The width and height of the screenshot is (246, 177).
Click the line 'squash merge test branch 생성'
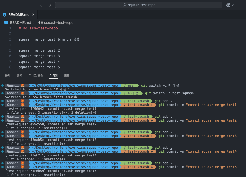(49, 39)
